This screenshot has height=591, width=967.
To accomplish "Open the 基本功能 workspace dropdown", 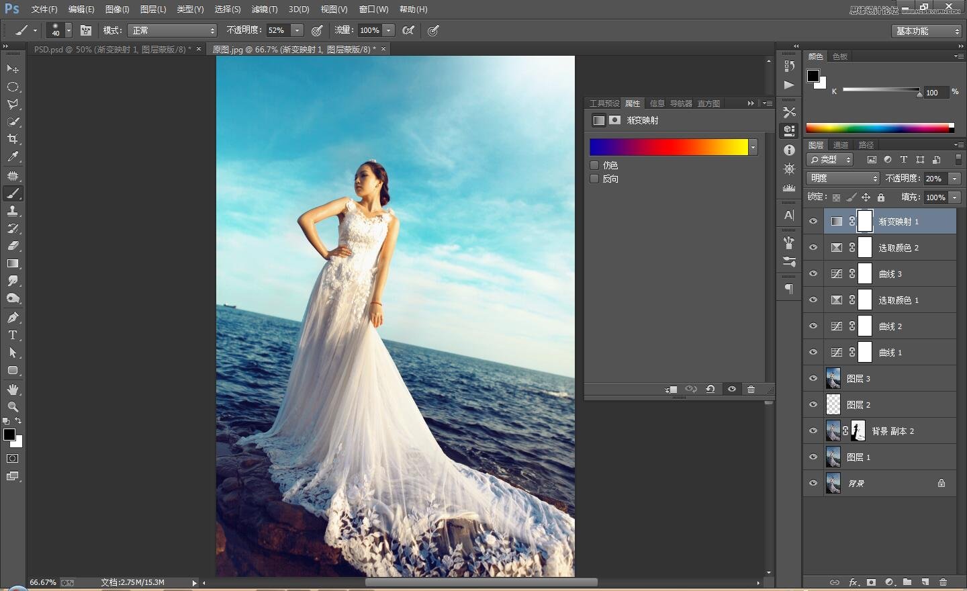I will (x=928, y=31).
